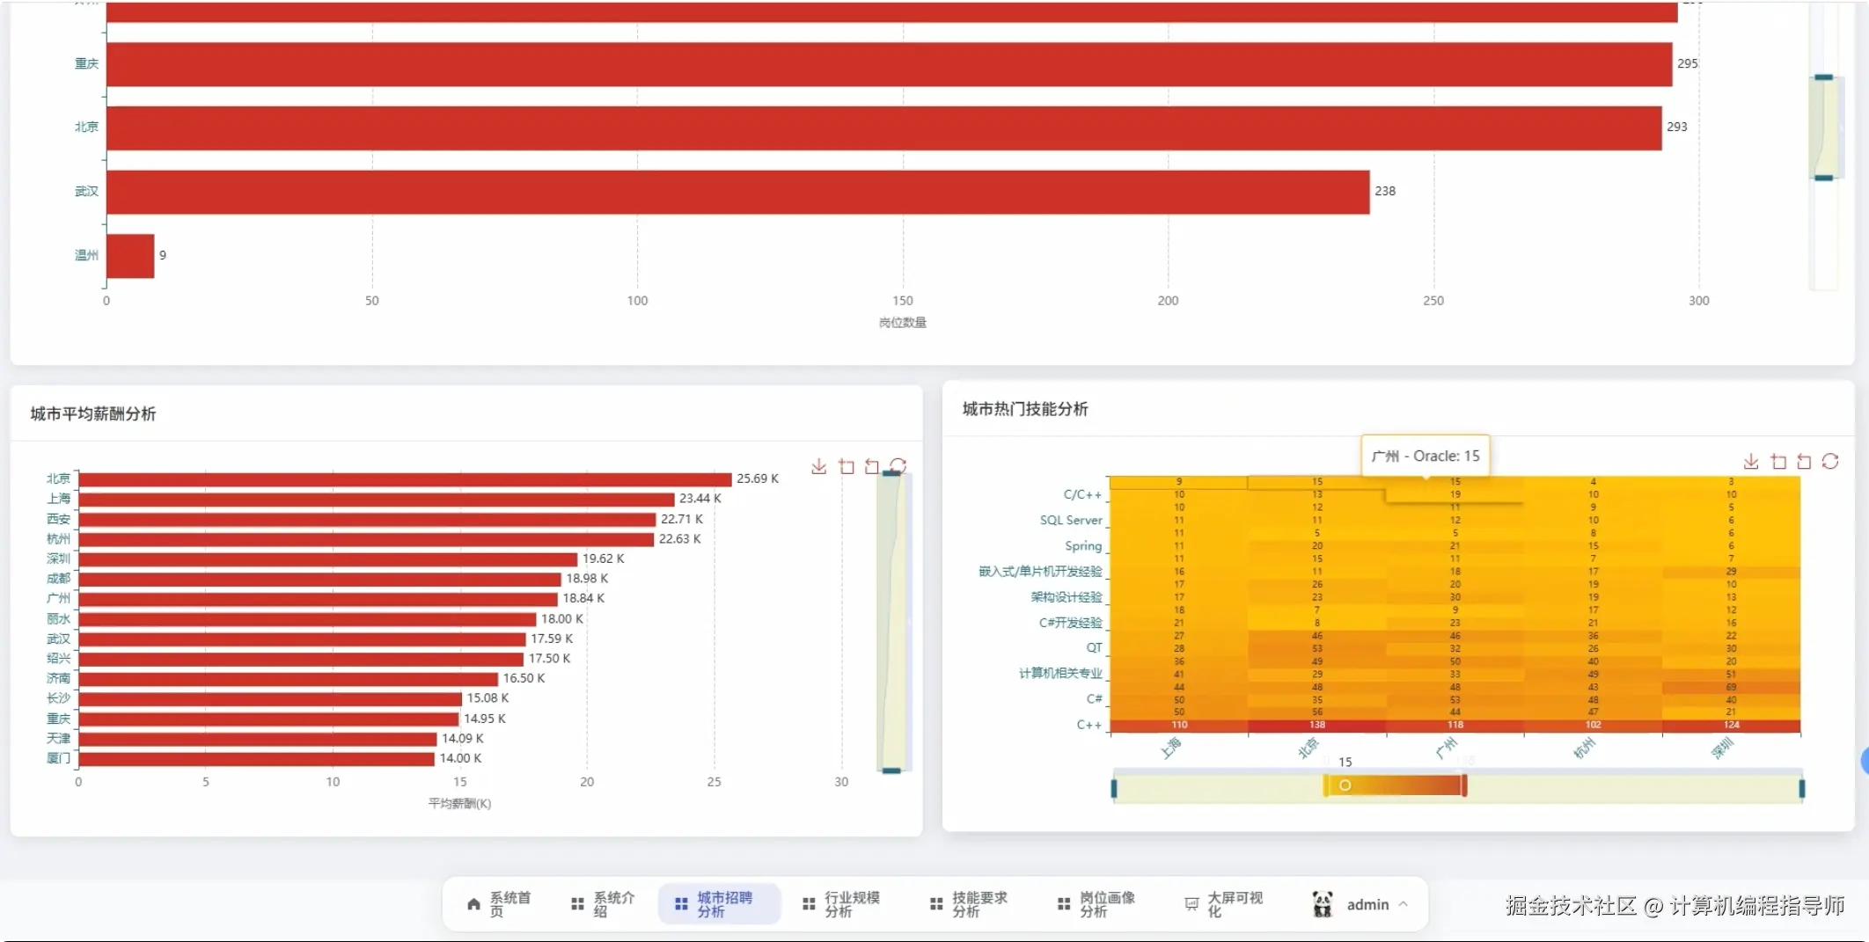Click the 平均薪酬(K) axis title
1869x942 pixels.
coord(459,804)
